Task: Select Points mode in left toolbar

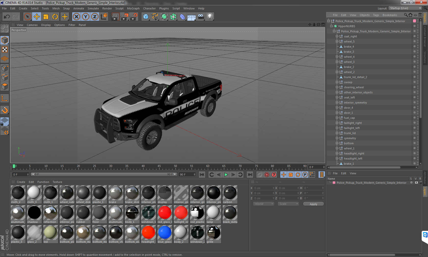Action: 5,68
